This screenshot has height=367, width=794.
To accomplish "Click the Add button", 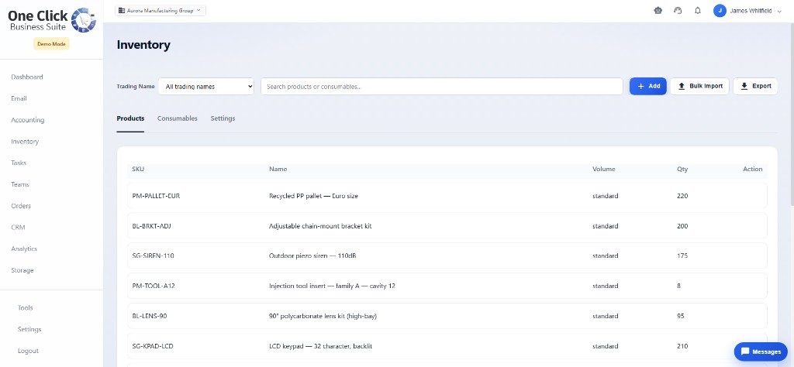I will 647,86.
